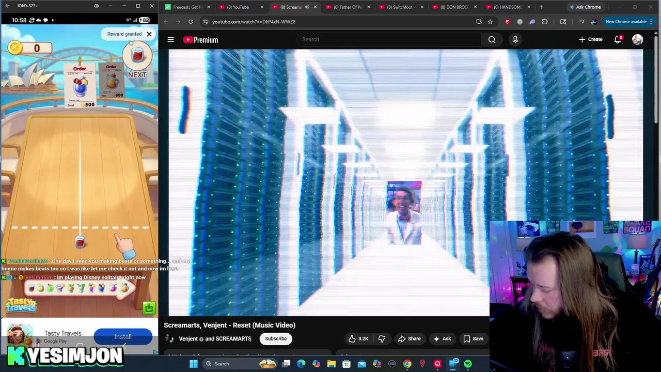Open the Chrome profile avatar
The height and width of the screenshot is (372, 661).
(594, 22)
